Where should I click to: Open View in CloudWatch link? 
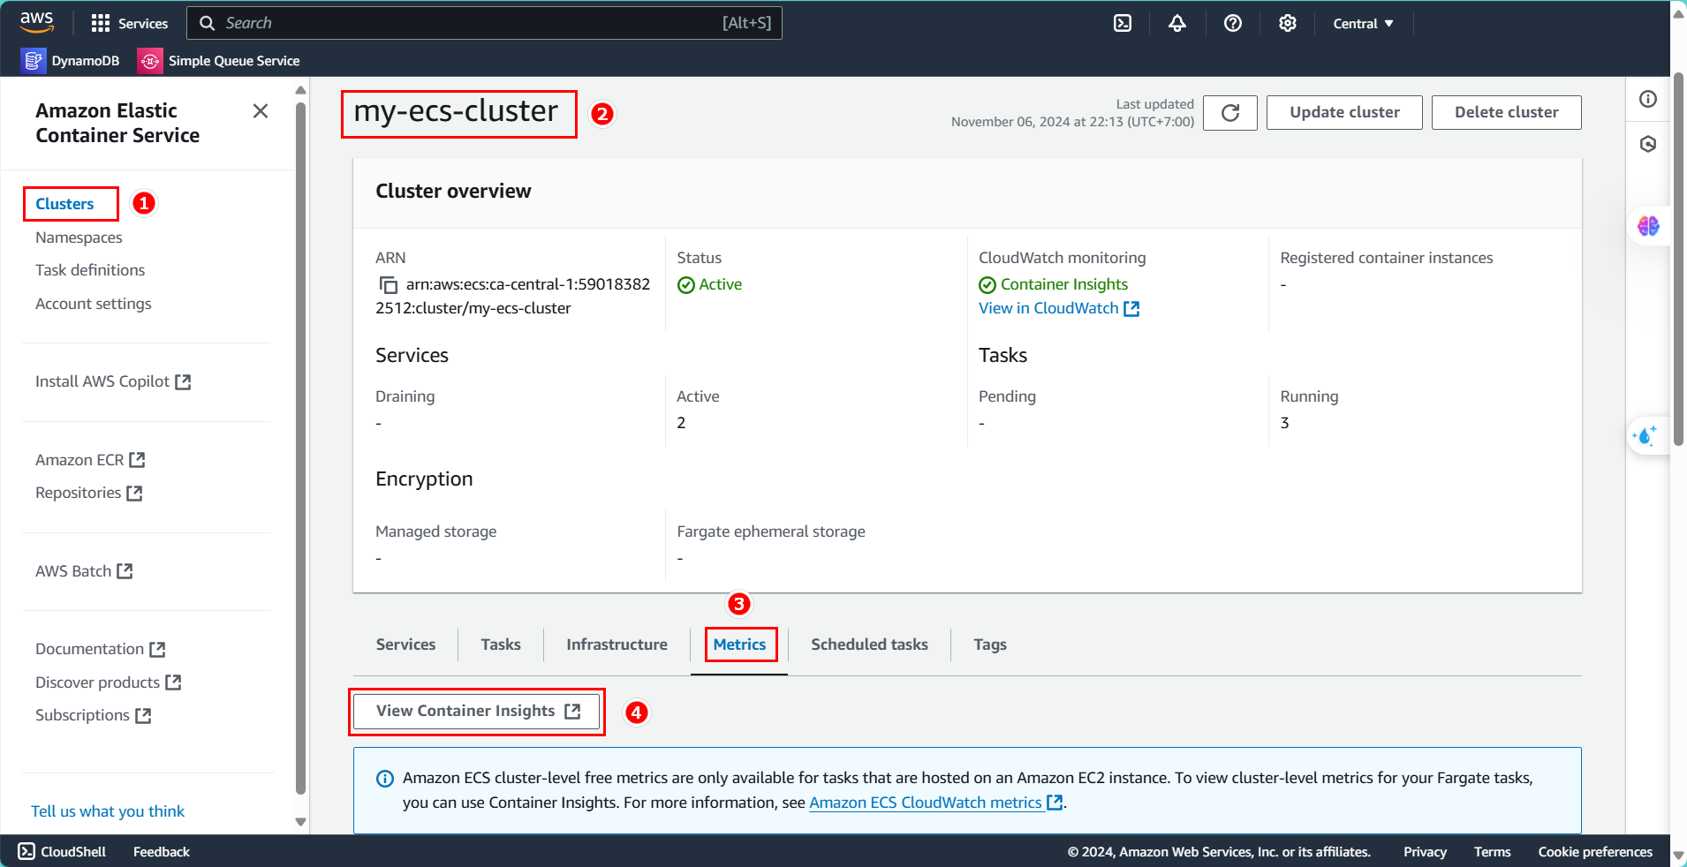pos(1059,308)
